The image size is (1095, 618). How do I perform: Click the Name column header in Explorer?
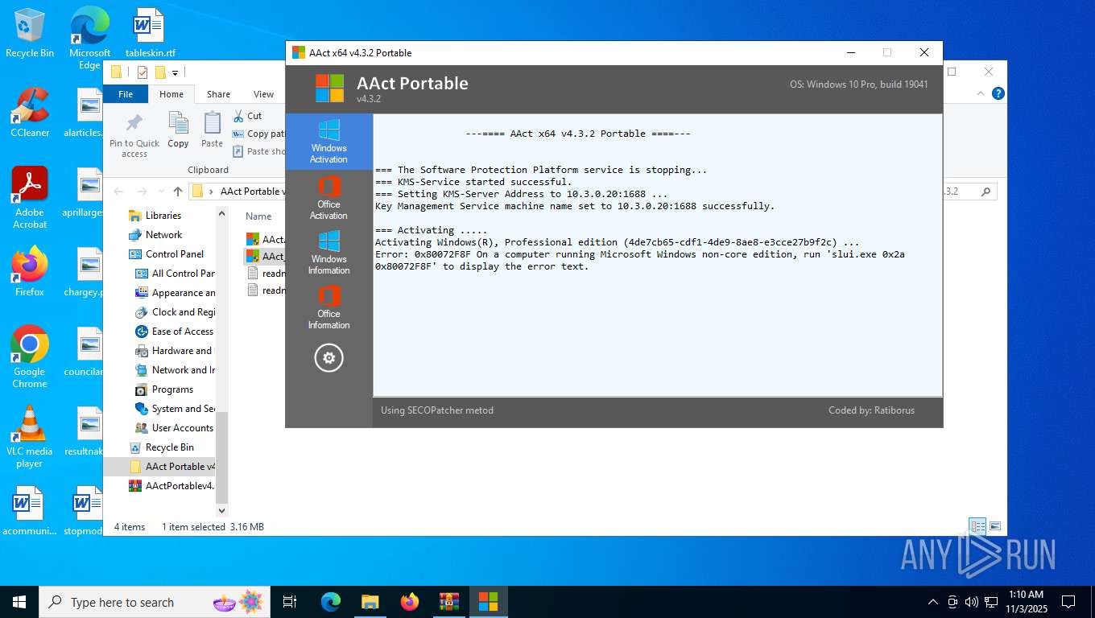(x=258, y=216)
